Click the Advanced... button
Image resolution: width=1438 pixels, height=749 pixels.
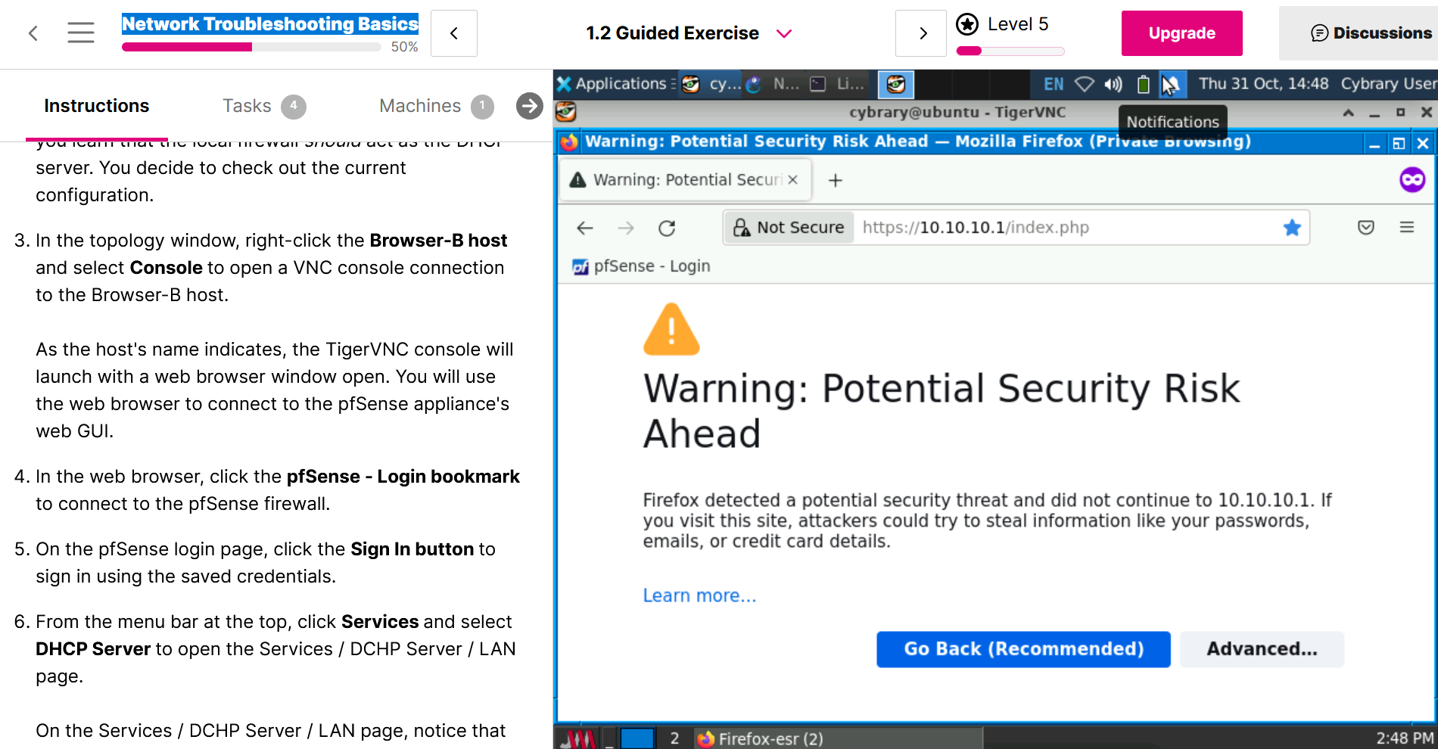pyautogui.click(x=1262, y=649)
